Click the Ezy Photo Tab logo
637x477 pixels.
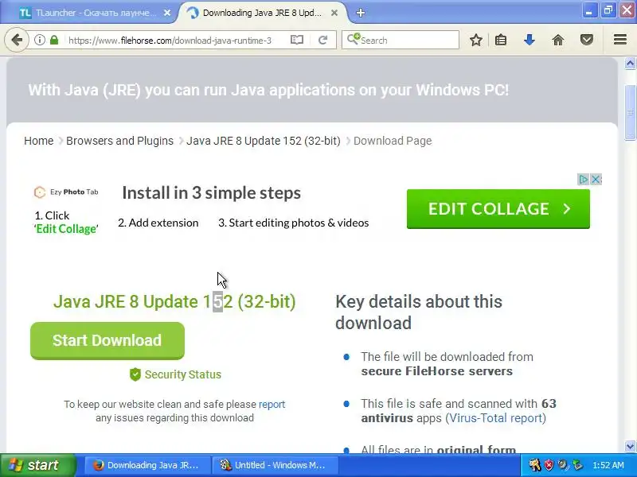coord(66,192)
